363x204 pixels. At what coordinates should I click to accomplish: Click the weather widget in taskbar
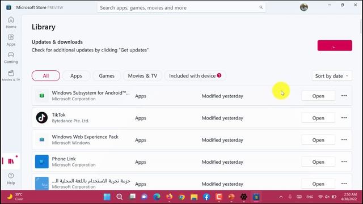click(x=15, y=197)
